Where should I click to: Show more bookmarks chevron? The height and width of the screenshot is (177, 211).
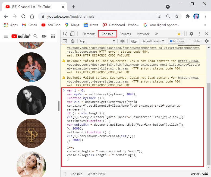[x=205, y=25]
